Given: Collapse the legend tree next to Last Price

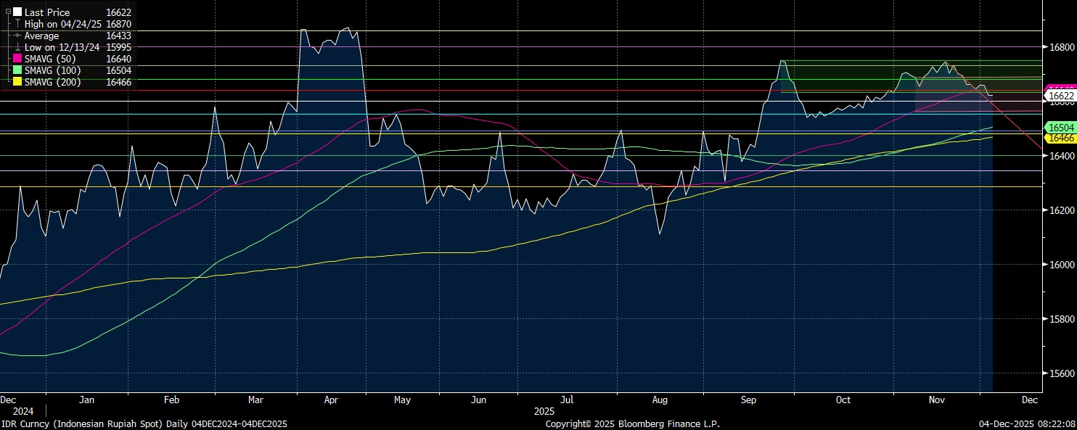Looking at the screenshot, I should coord(8,12).
